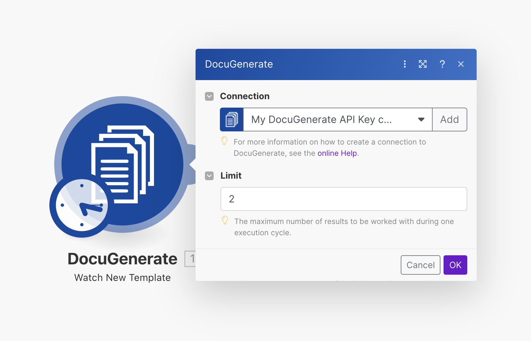Click the Connection section heading
The height and width of the screenshot is (341, 531).
245,96
